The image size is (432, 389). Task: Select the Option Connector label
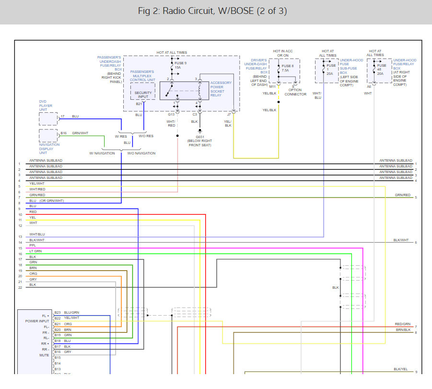click(295, 92)
